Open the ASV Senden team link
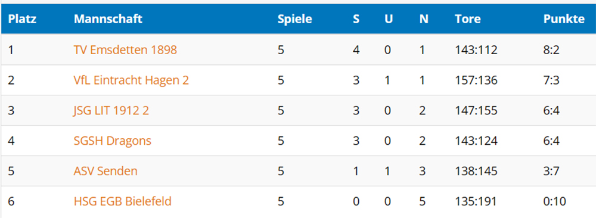This screenshot has width=596, height=218. click(105, 172)
